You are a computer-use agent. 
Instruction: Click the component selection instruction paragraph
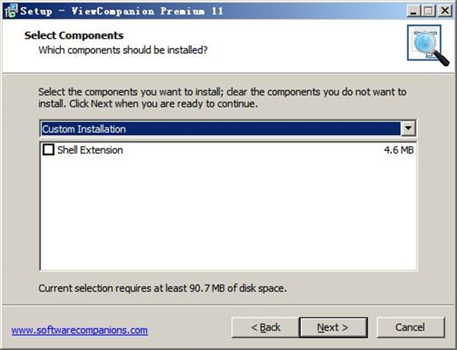tap(222, 98)
